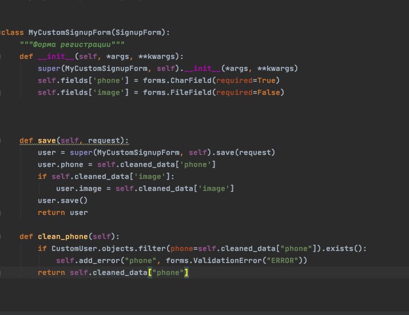Click .save(request) call on the super line
409x315 pixels.
click(243, 153)
